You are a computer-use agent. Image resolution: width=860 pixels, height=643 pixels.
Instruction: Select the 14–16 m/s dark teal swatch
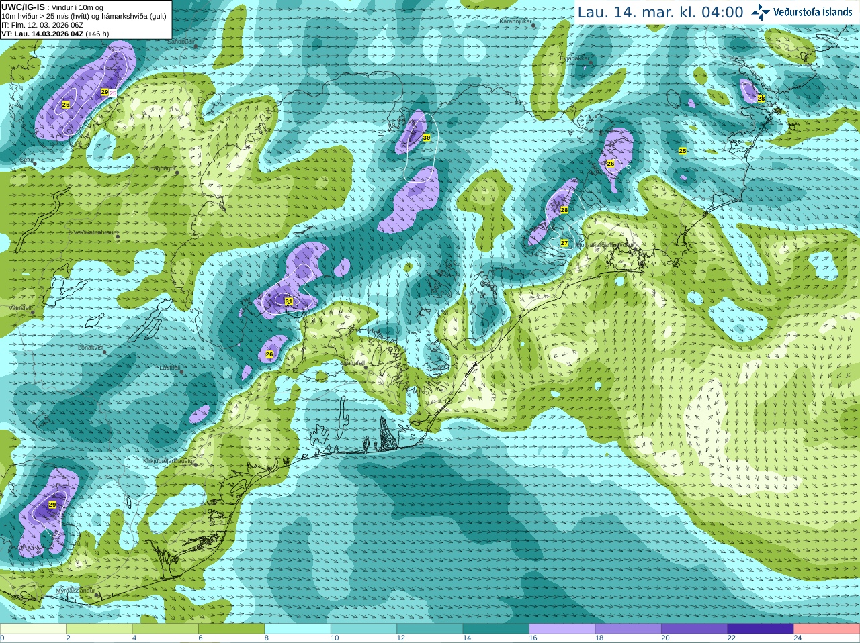tap(497, 629)
